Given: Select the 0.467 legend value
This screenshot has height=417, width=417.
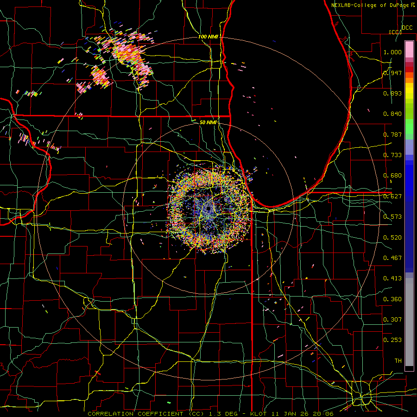Looking at the screenshot, I should 392,258.
